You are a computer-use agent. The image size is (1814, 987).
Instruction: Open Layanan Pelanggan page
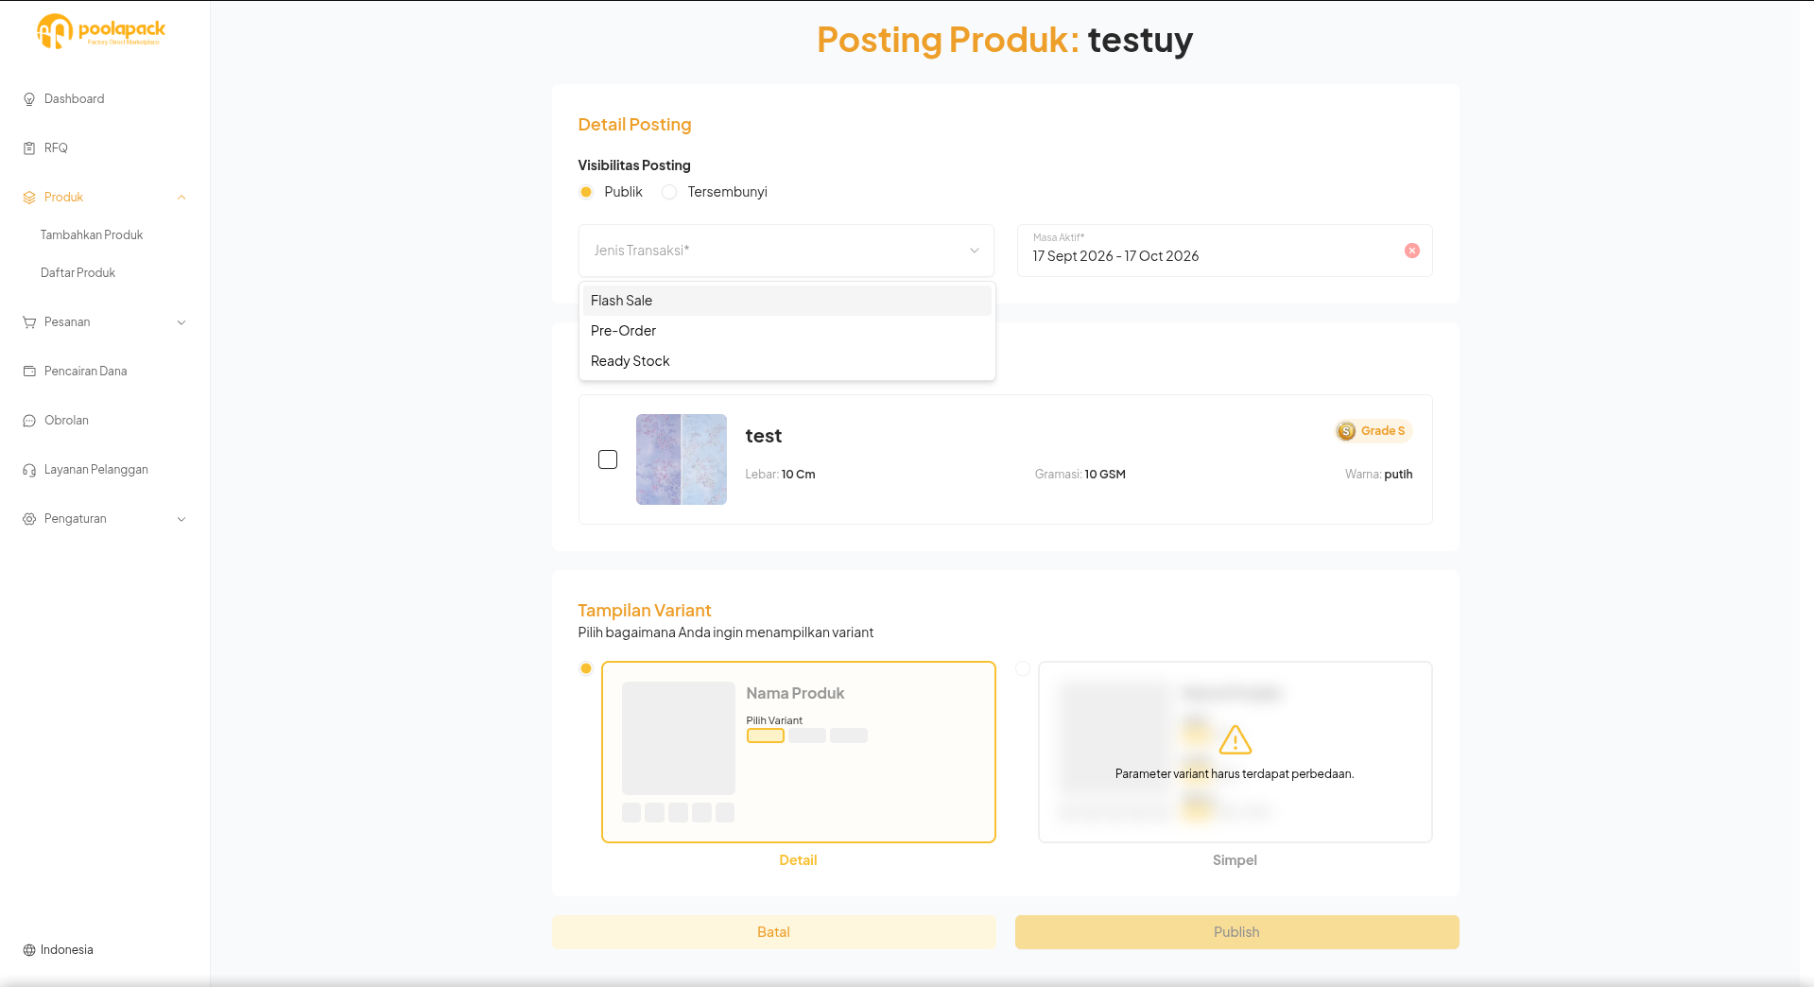[95, 470]
